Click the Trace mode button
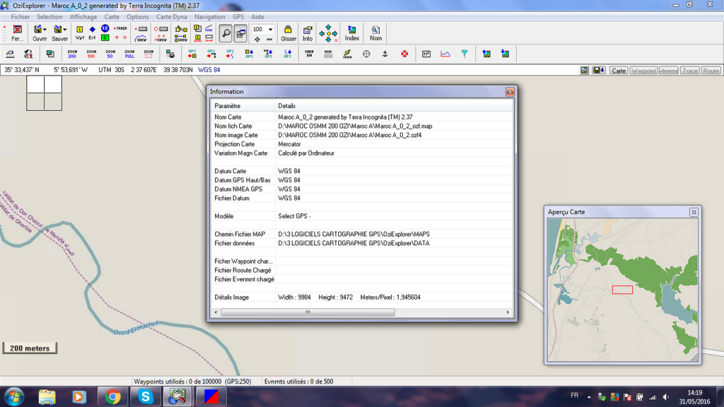Viewport: 724px width, 407px height. point(690,71)
